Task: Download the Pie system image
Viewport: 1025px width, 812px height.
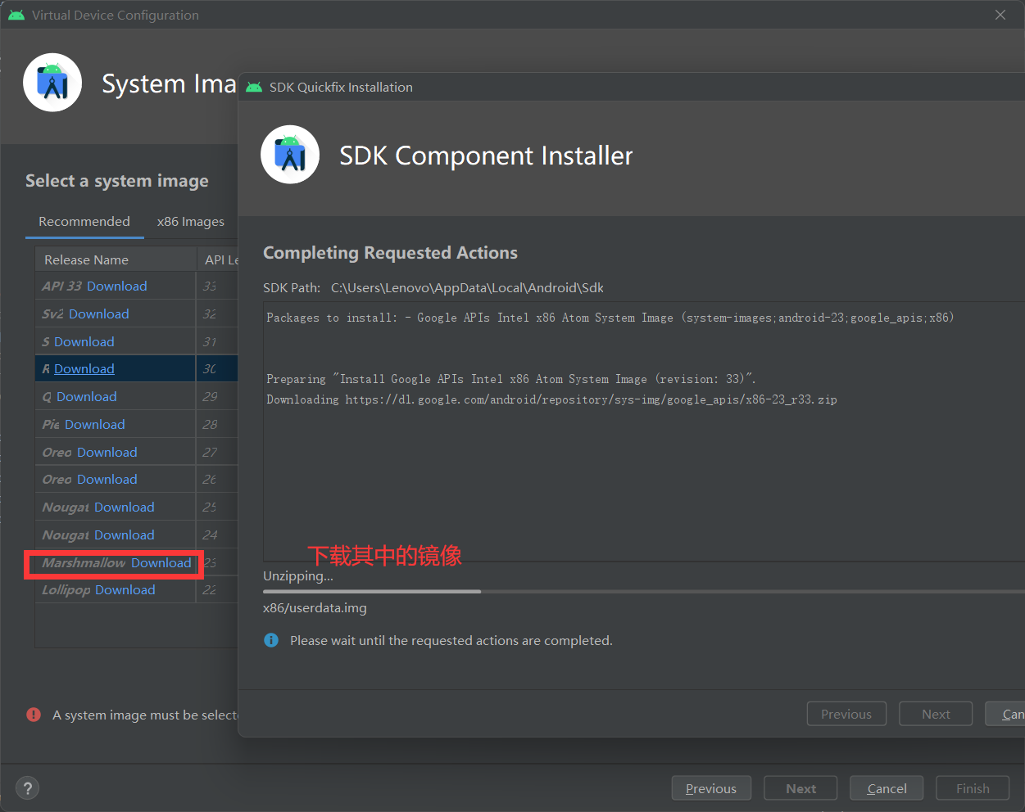Action: pos(95,425)
